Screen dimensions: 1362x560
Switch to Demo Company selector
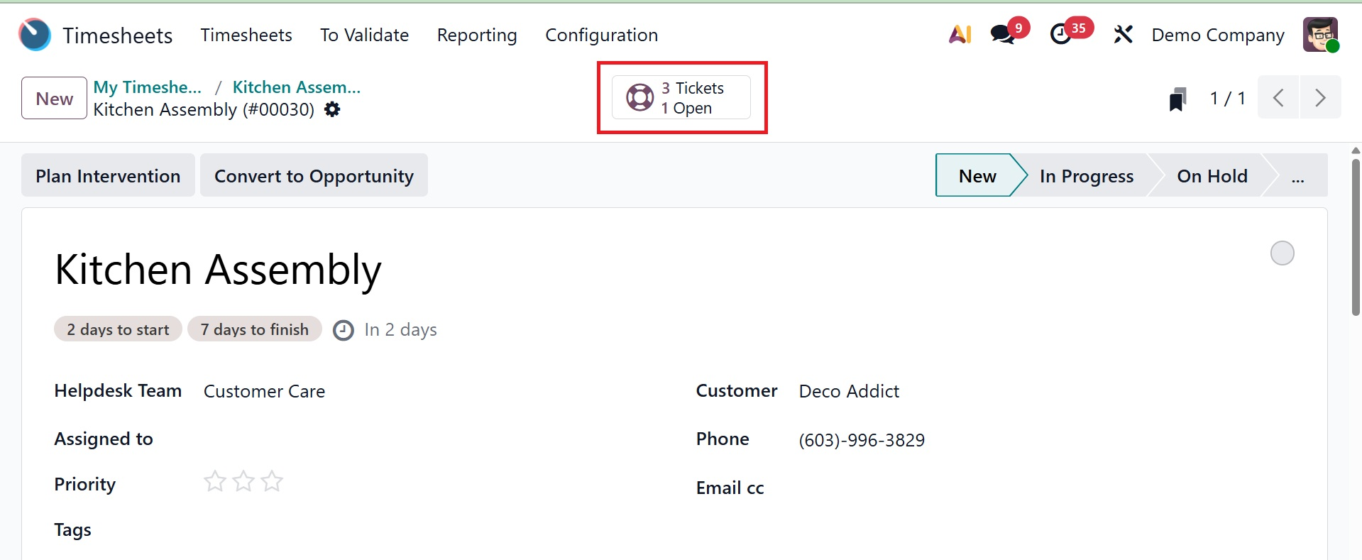point(1217,35)
